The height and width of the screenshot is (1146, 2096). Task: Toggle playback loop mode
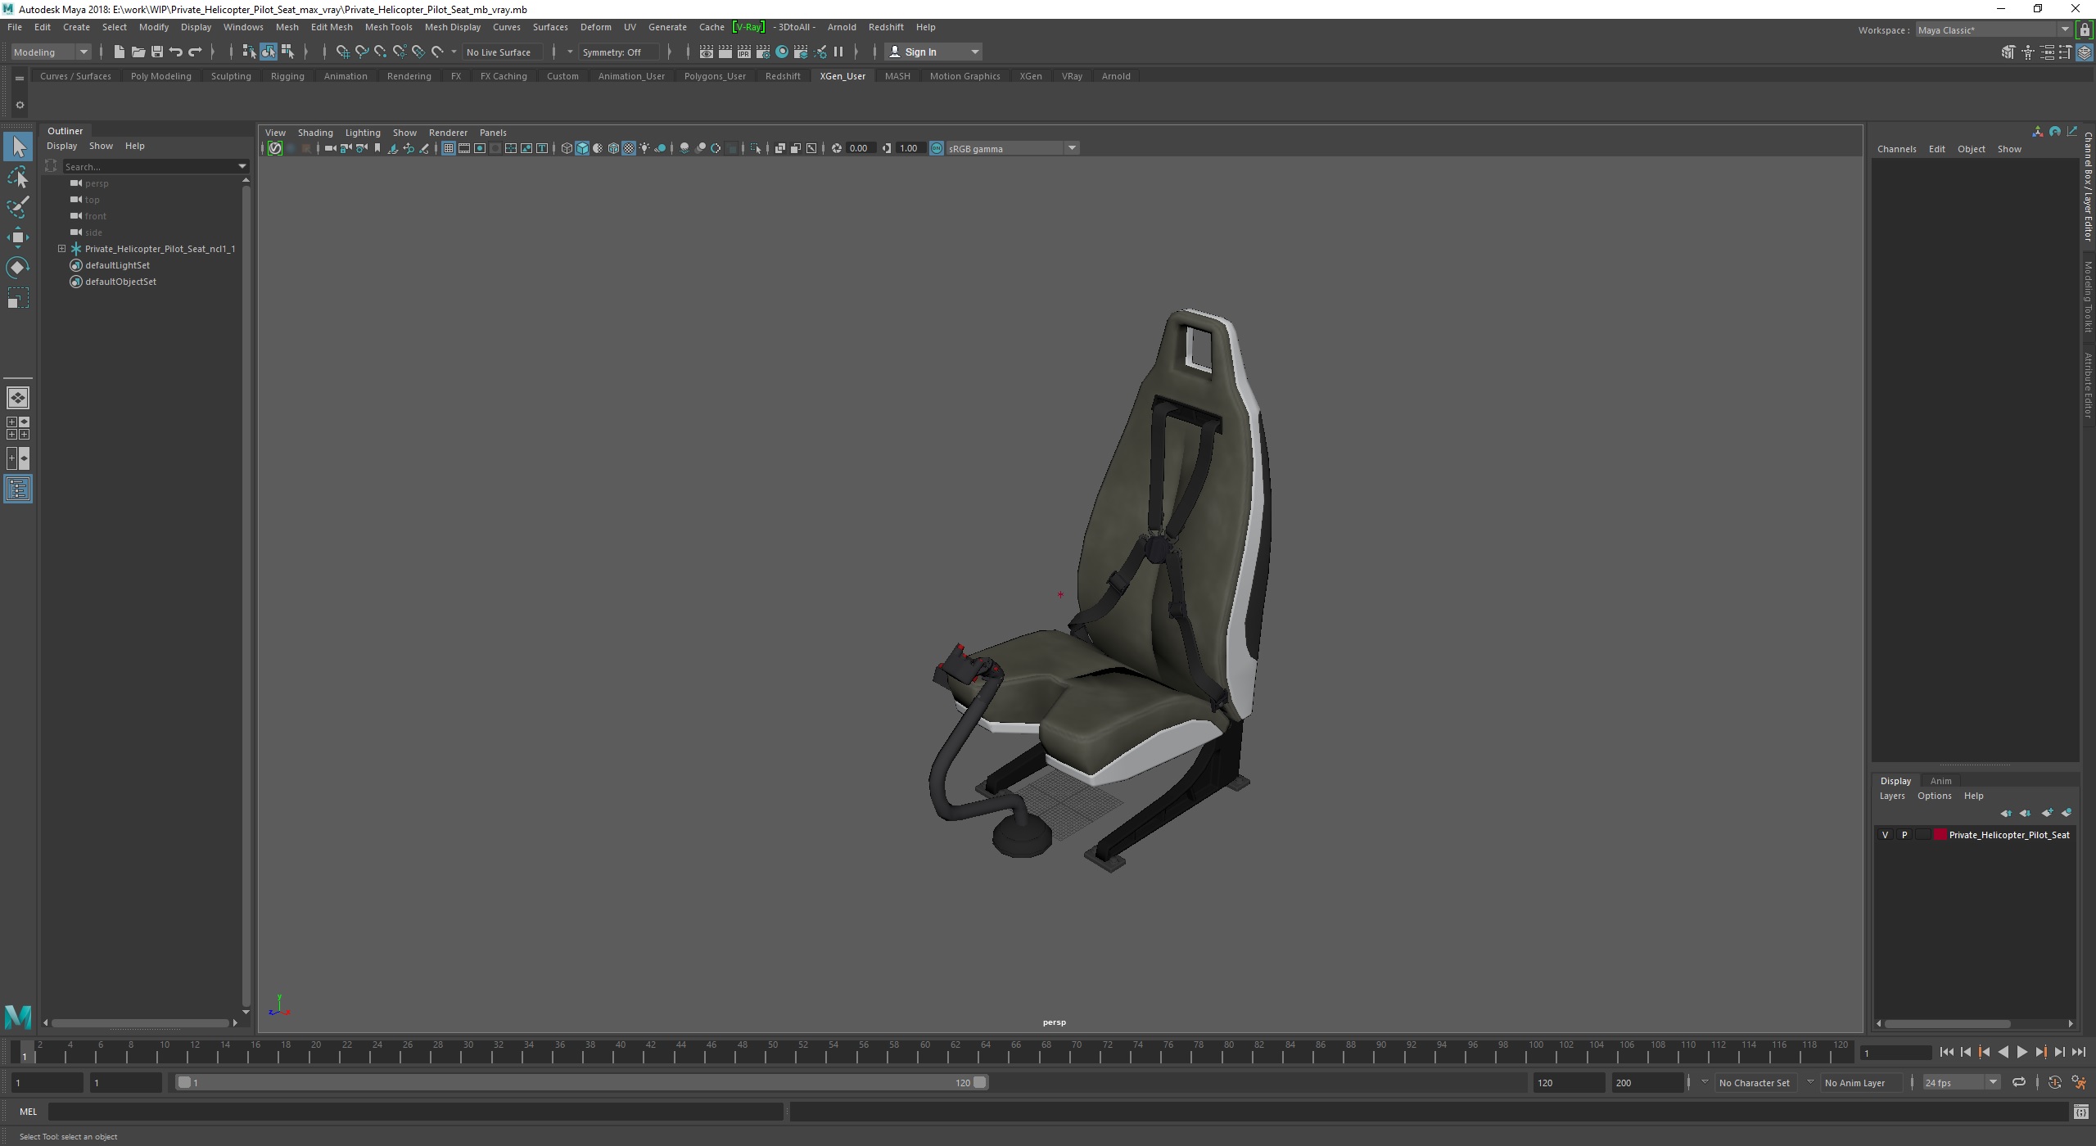click(2019, 1082)
